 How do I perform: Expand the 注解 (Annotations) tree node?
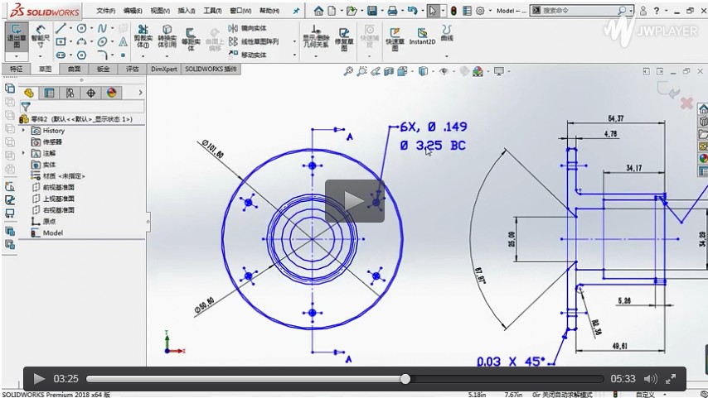point(23,153)
